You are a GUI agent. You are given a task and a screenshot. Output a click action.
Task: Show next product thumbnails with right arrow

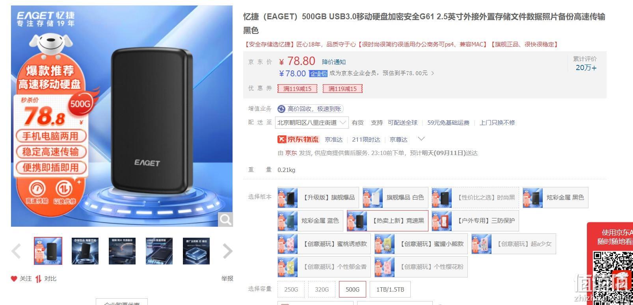pos(227,251)
